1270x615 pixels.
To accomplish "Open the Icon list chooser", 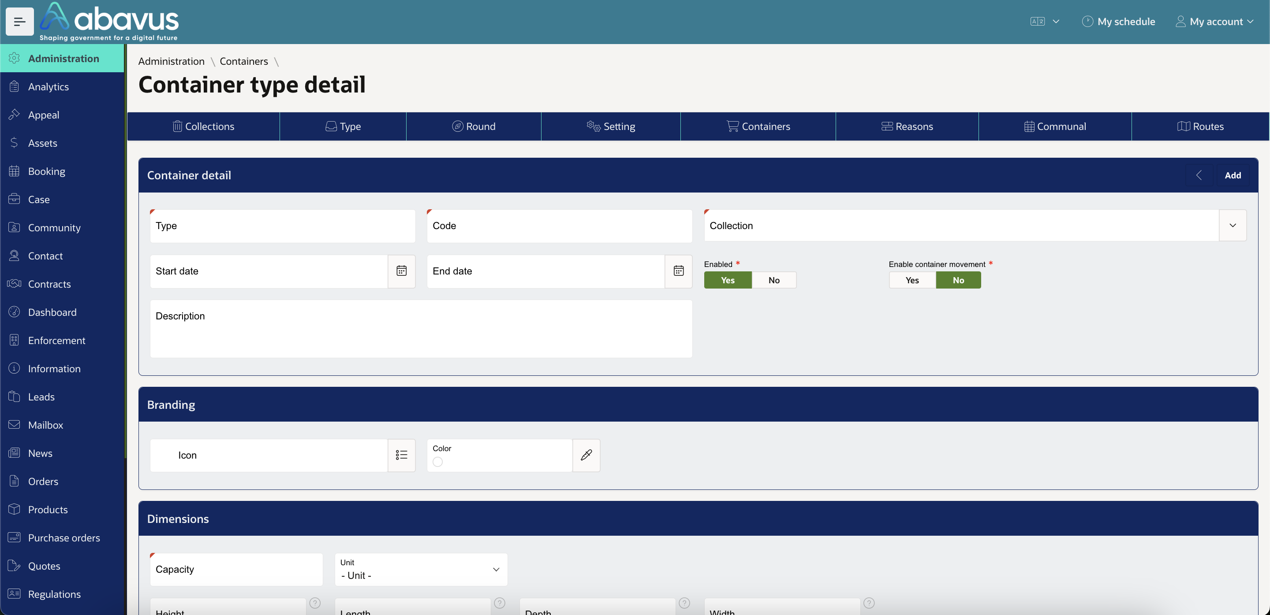I will coord(401,455).
